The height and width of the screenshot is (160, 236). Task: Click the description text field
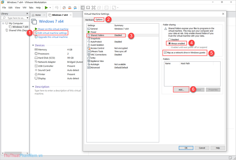point(58,92)
